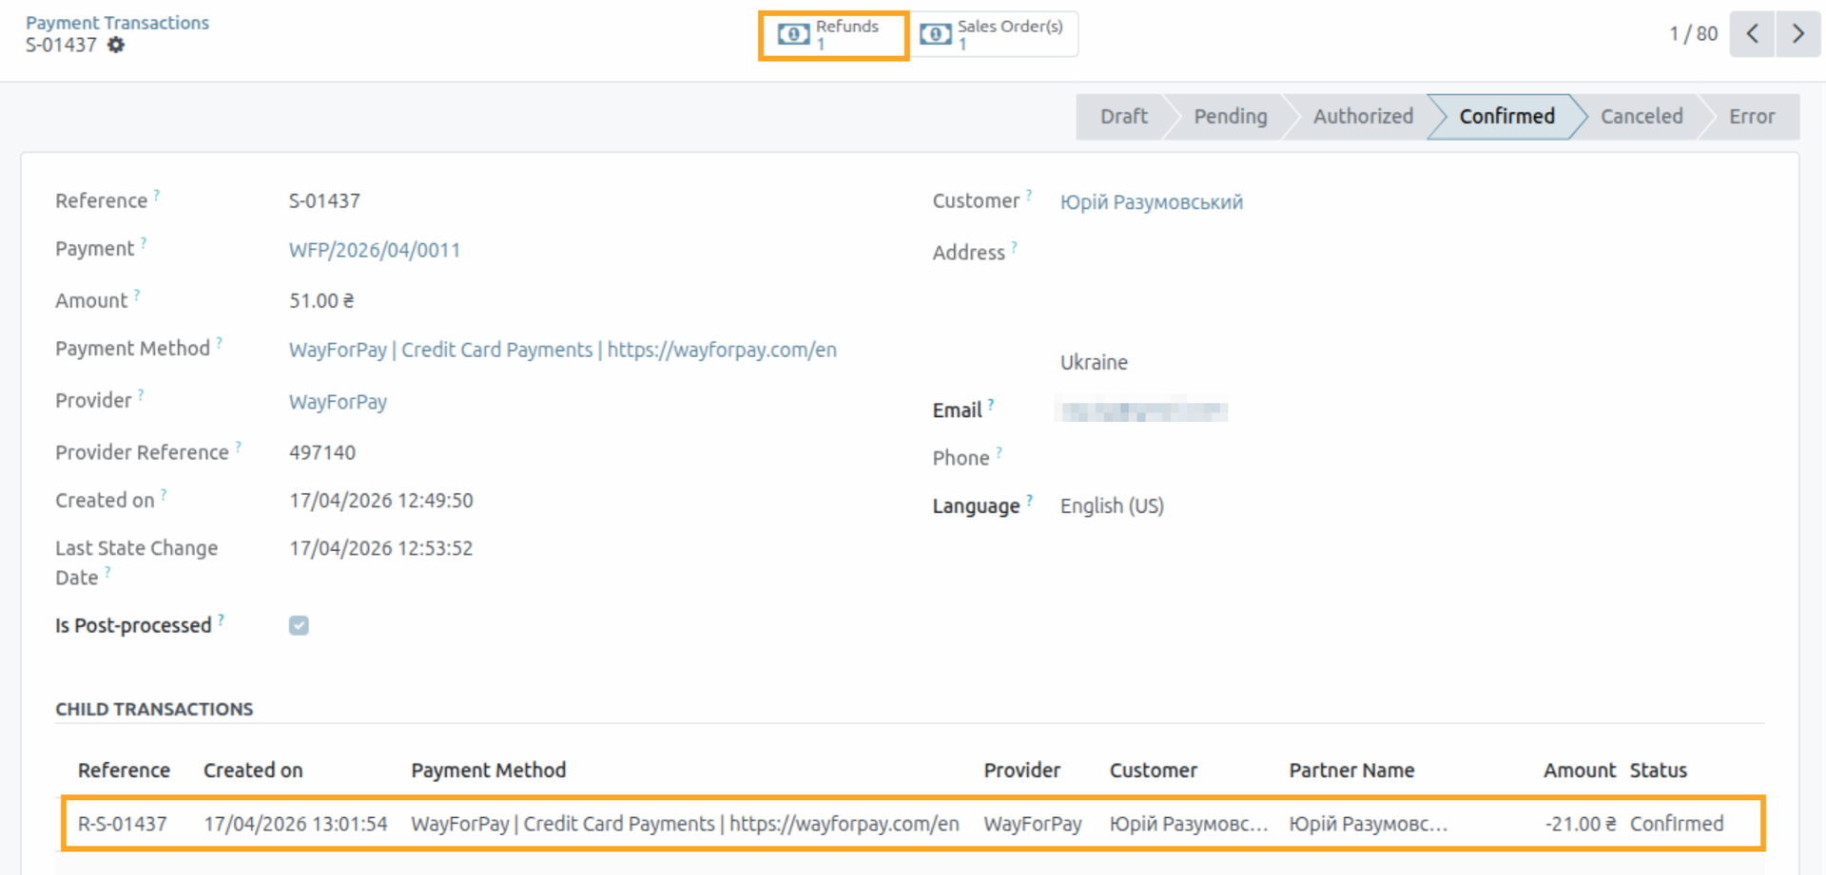
Task: Open help tooltip for Customer field
Action: [x=1029, y=195]
